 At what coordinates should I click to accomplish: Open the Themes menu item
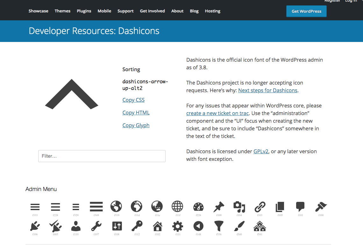pos(62,11)
